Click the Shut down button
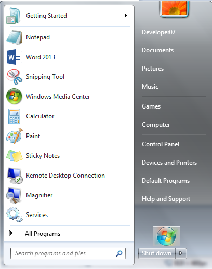212x269 pixels. click(x=157, y=253)
